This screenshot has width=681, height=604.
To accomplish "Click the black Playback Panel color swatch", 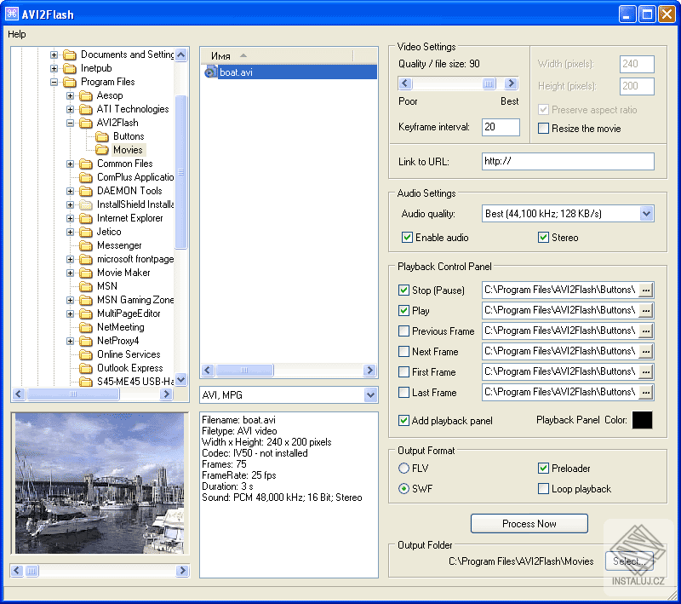I will click(642, 420).
